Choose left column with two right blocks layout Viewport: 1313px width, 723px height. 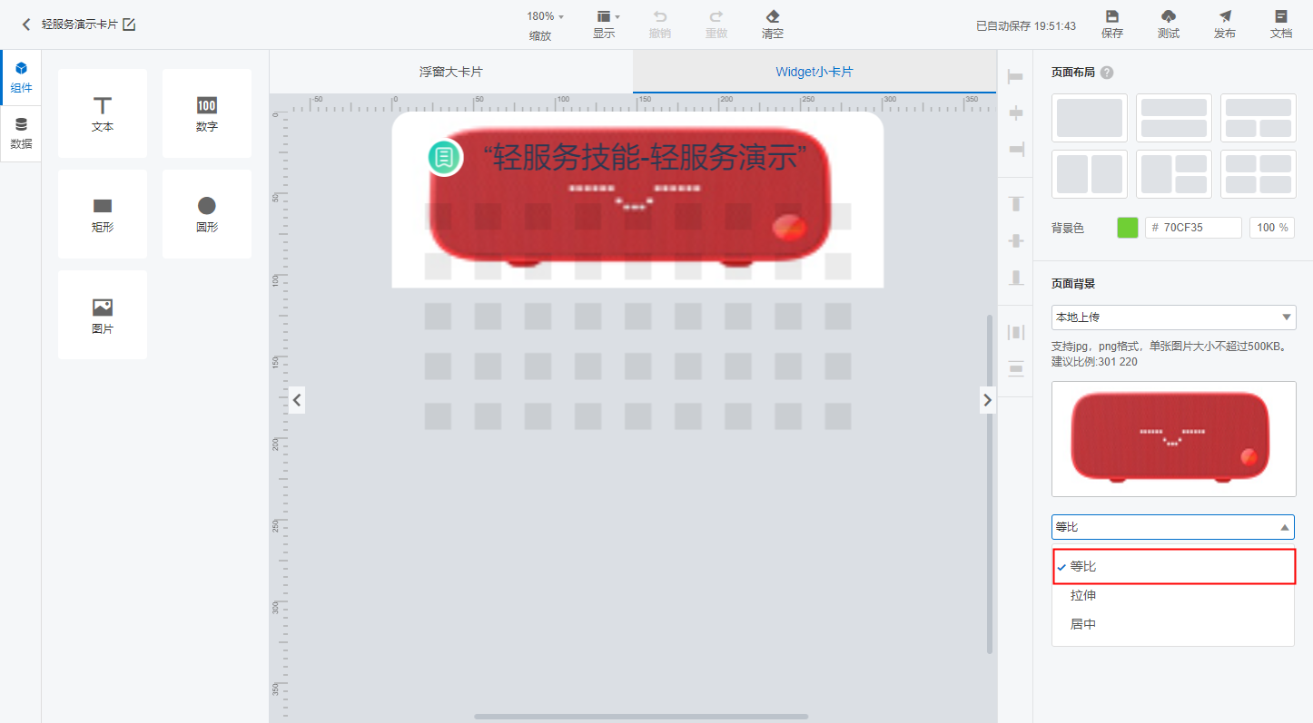(x=1174, y=174)
